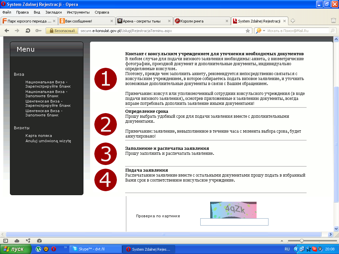The image size is (339, 254).
Task: Click the Mail.Ru search field
Action: 297,31
